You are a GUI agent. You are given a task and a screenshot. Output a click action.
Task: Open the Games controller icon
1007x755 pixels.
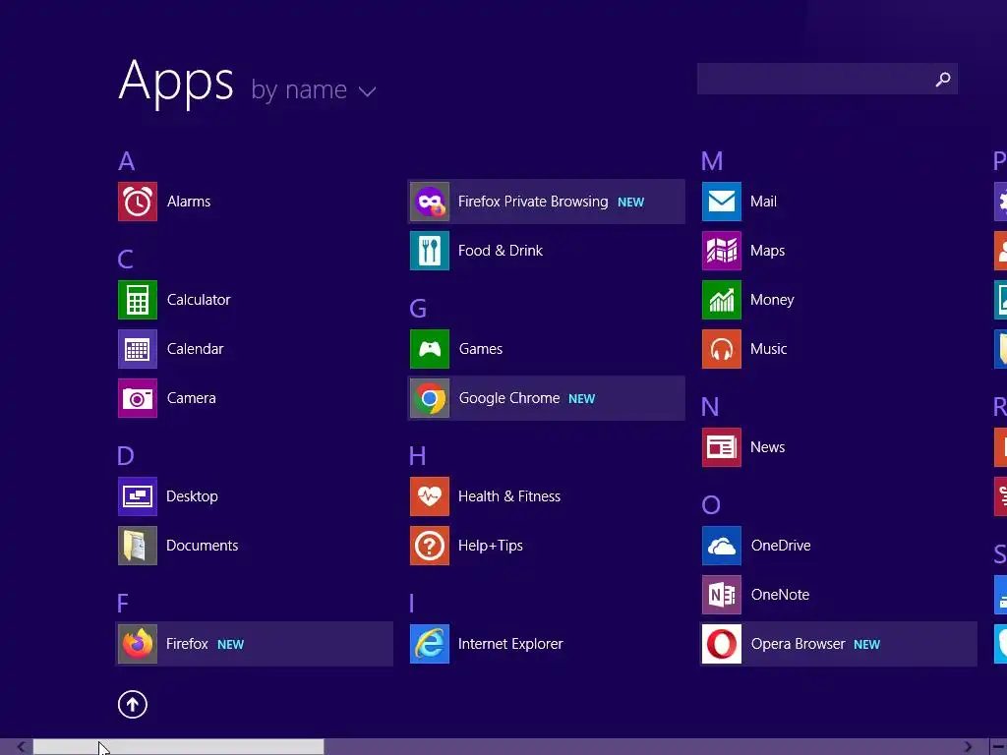pyautogui.click(x=430, y=349)
